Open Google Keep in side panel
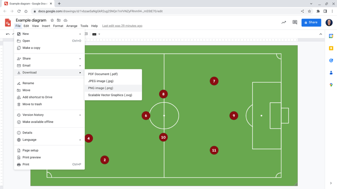The width and height of the screenshot is (337, 189). [331, 48]
